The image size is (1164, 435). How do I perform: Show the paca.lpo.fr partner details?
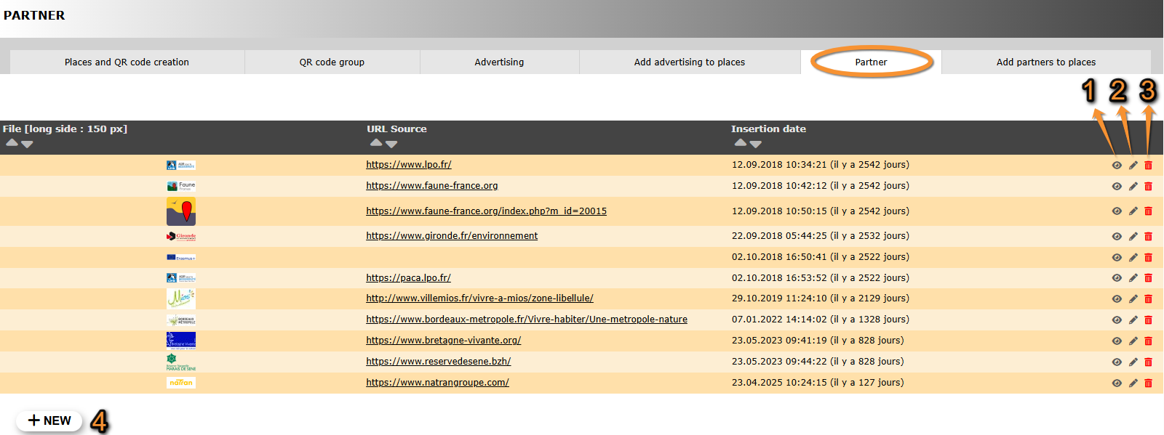[x=1117, y=278]
